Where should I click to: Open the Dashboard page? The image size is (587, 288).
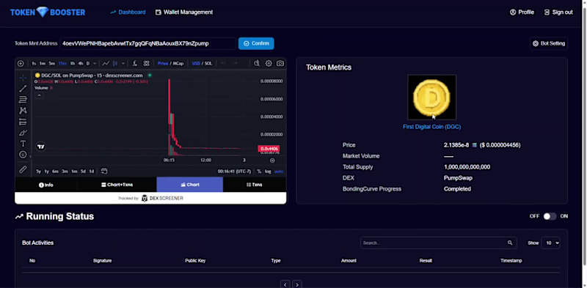(x=128, y=12)
